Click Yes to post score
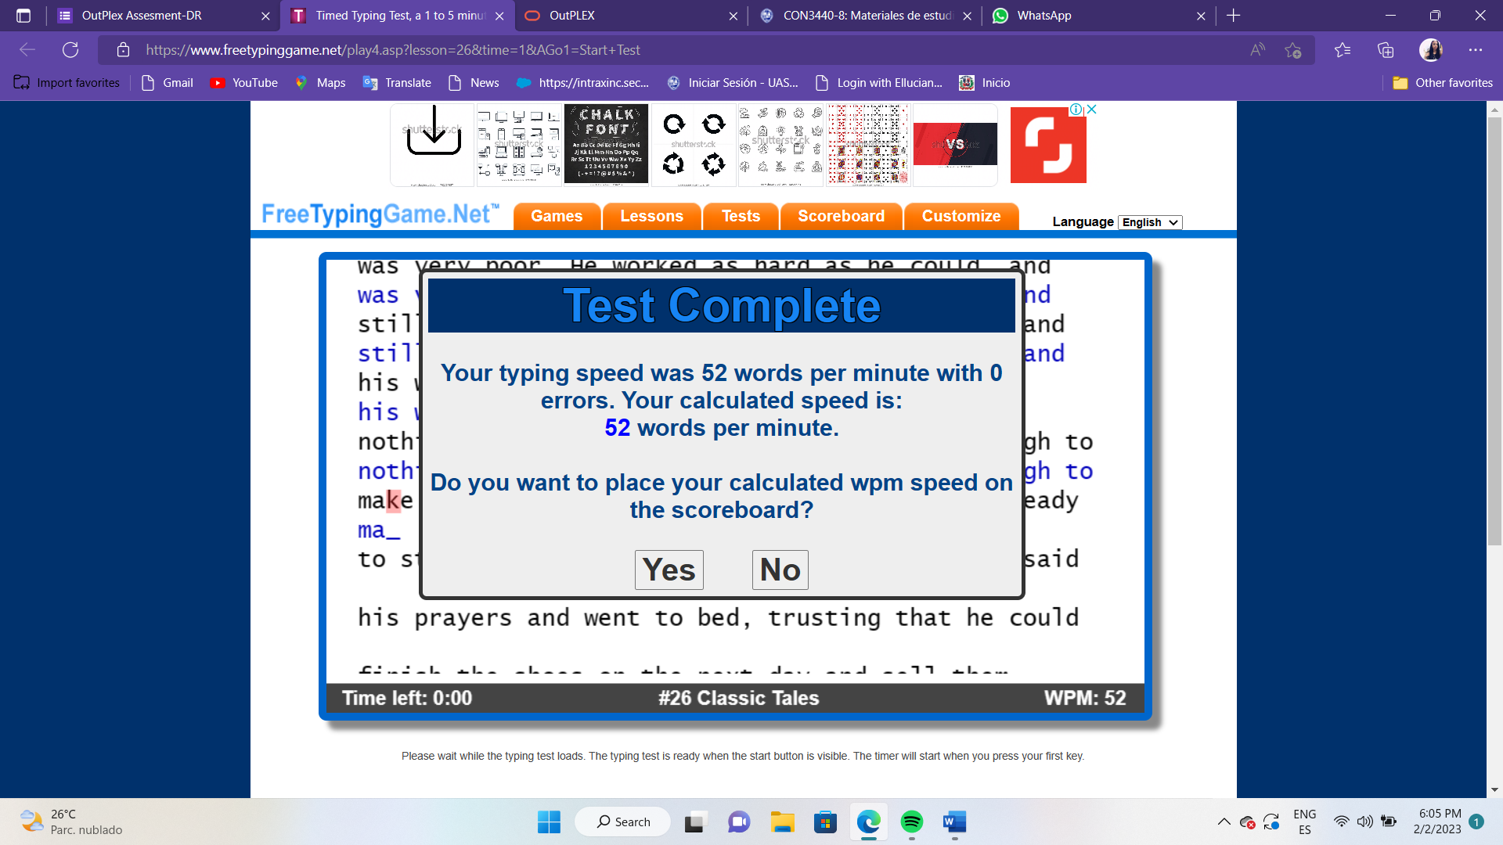The width and height of the screenshot is (1503, 845). 669,570
